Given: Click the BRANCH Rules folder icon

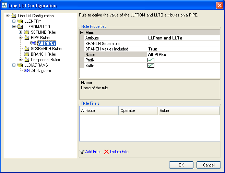Looking at the screenshot, I should (x=27, y=54).
